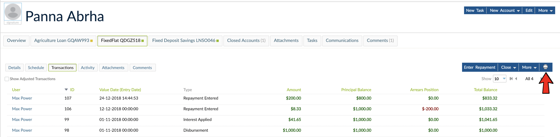The height and width of the screenshot is (137, 560).
Task: Click the $1,033.32 total balance
Action: click(x=488, y=109)
